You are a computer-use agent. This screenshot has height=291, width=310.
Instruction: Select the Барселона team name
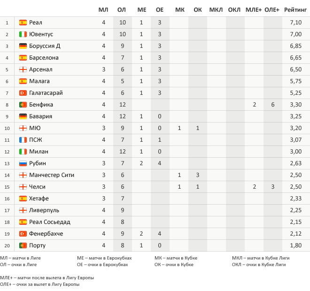pyautogui.click(x=44, y=58)
